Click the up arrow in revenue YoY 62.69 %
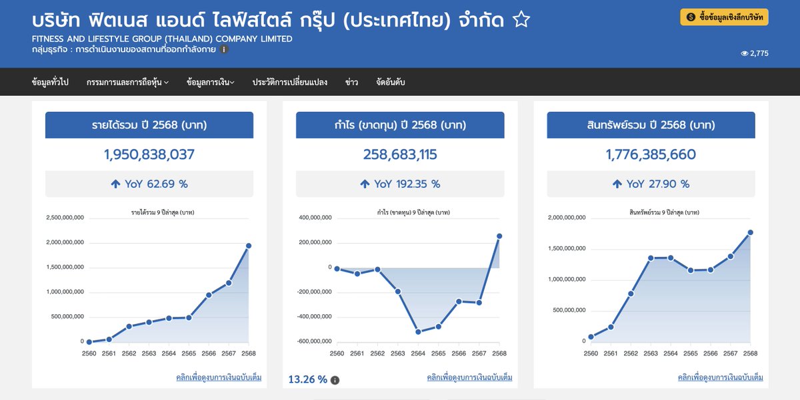 click(x=115, y=184)
